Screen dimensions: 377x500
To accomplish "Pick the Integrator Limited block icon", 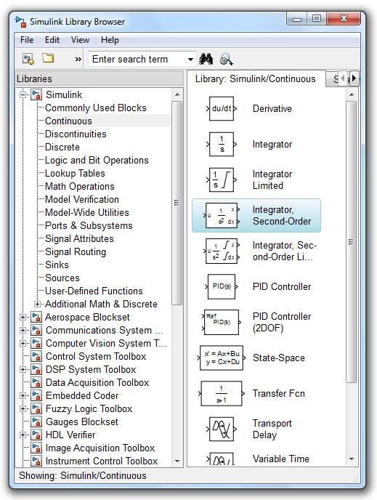I will 222,180.
